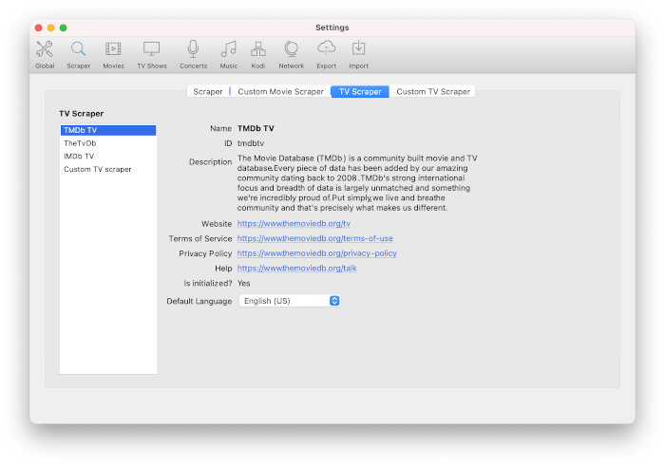Open the Kodi settings icon
This screenshot has height=465, width=665.
coord(257,55)
